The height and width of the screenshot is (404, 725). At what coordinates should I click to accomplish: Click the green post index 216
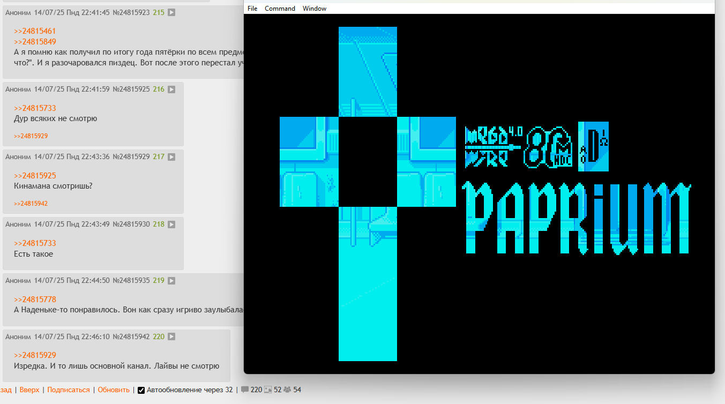pos(159,89)
